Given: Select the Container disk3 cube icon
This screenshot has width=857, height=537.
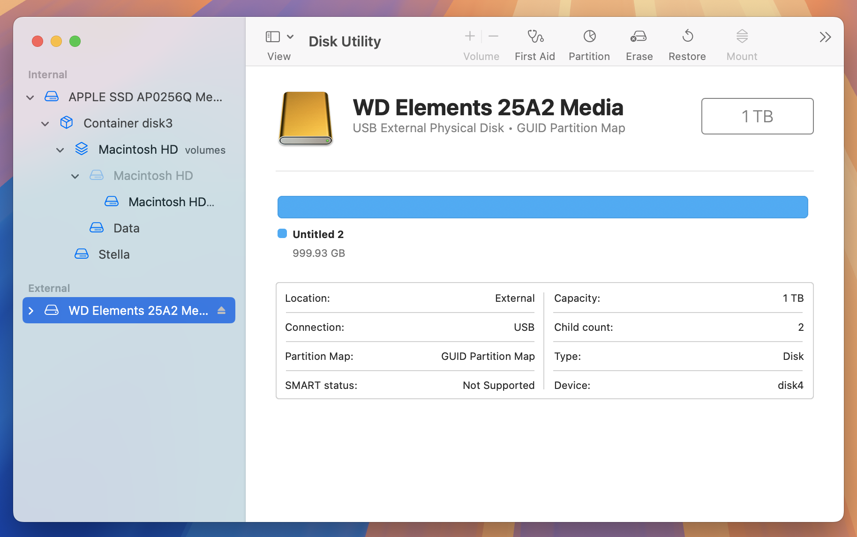Looking at the screenshot, I should [x=67, y=123].
